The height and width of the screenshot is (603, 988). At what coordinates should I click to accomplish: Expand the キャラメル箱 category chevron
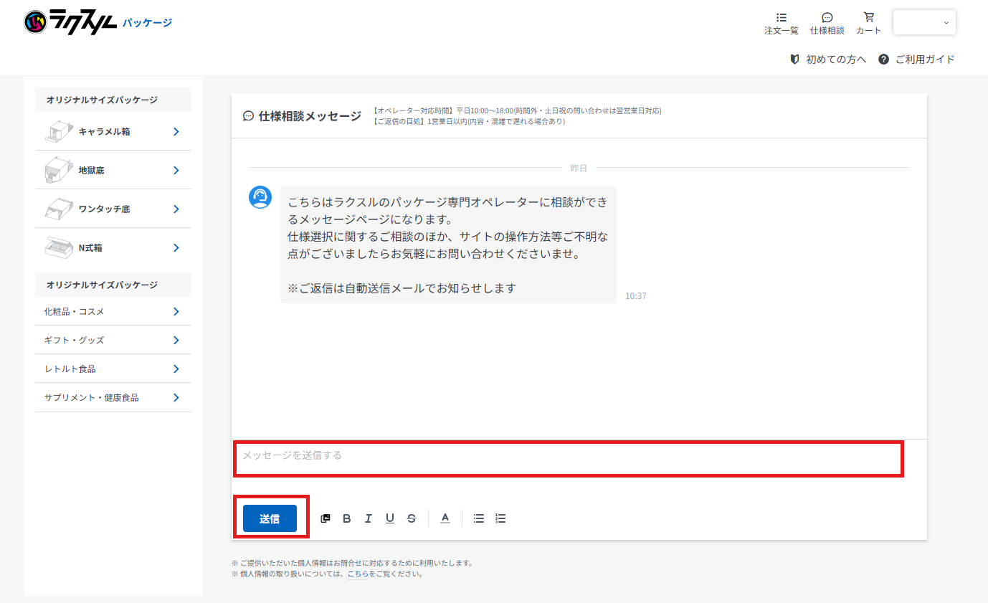pyautogui.click(x=176, y=130)
